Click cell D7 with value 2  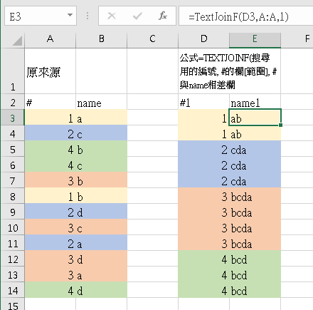point(203,180)
